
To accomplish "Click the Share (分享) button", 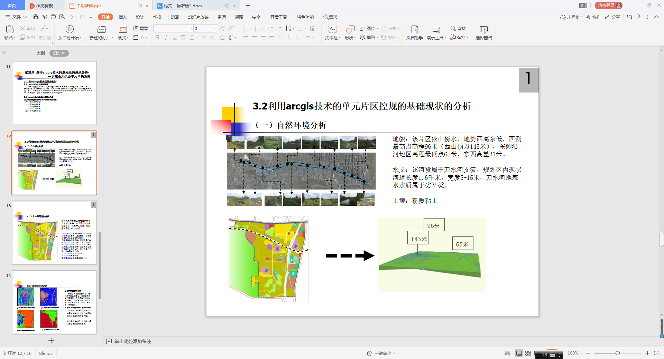I will [x=612, y=17].
